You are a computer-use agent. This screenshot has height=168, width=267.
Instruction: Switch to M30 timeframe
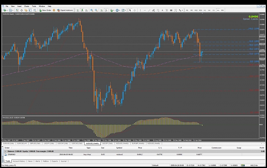tap(200, 10)
